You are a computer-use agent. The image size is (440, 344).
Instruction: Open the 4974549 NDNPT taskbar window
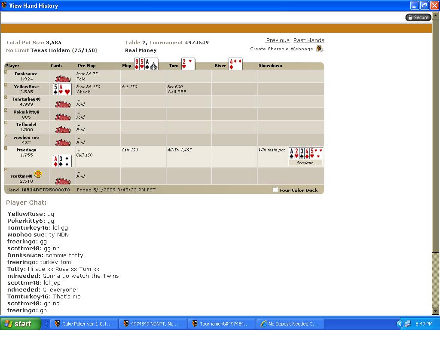coord(153,324)
